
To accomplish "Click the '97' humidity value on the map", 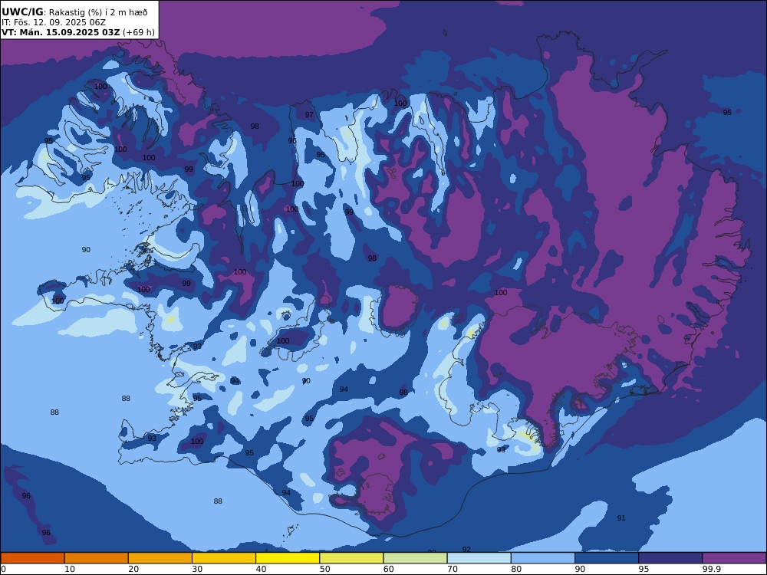I will [309, 115].
